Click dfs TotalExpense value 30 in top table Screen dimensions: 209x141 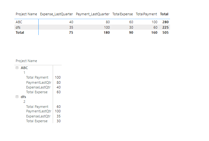(x=131, y=27)
